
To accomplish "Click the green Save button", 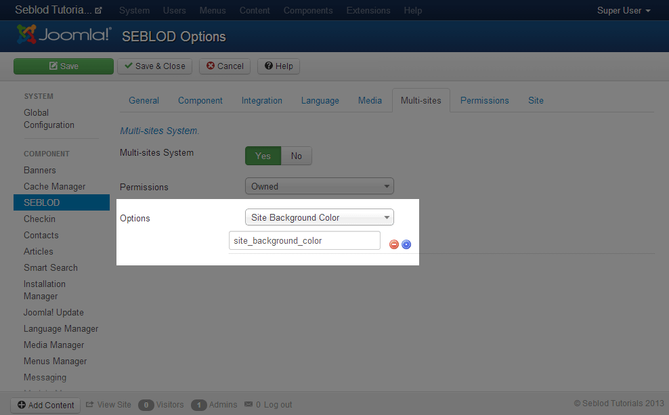I will pyautogui.click(x=64, y=66).
